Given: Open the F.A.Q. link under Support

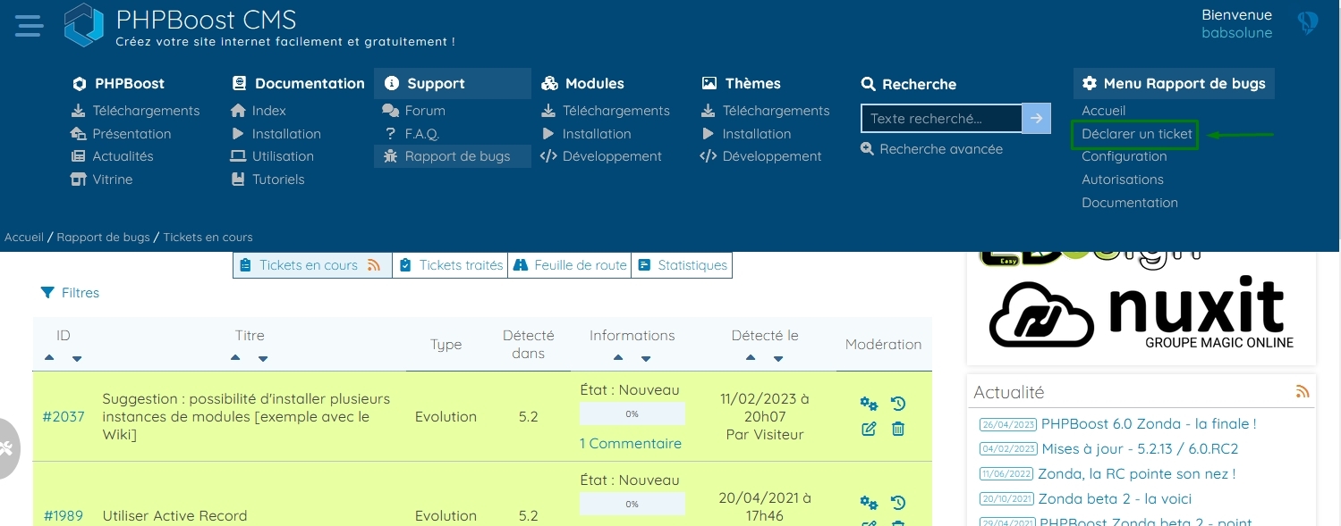Looking at the screenshot, I should (x=412, y=134).
